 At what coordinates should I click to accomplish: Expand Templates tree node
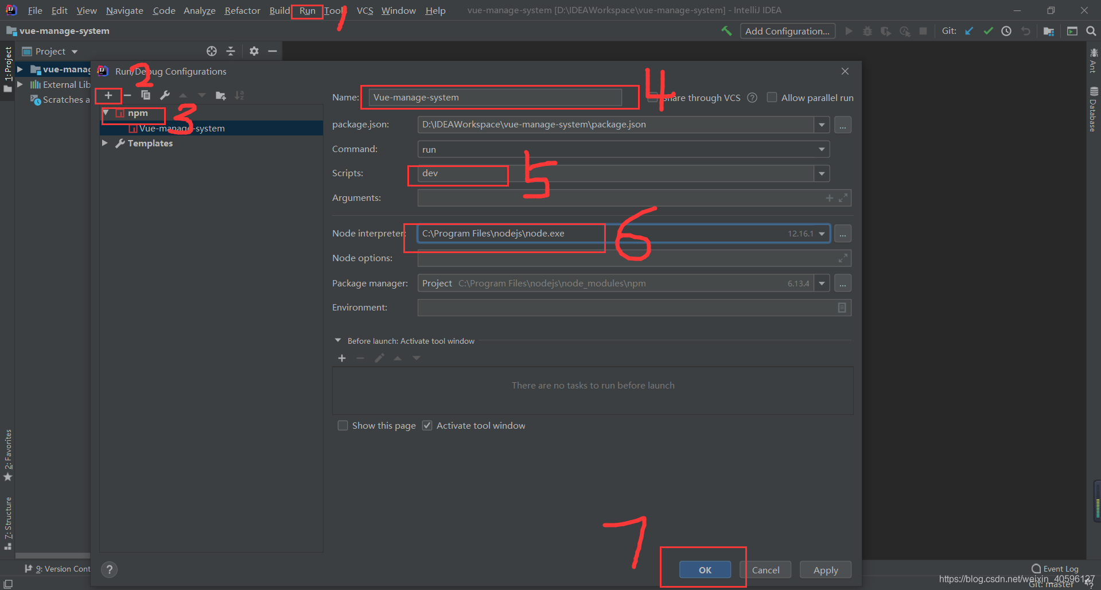point(105,143)
